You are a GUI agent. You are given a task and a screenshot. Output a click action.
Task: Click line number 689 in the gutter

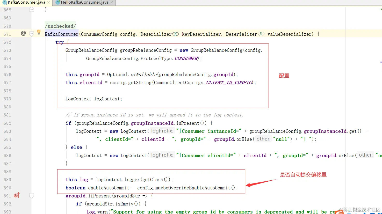[7, 180]
